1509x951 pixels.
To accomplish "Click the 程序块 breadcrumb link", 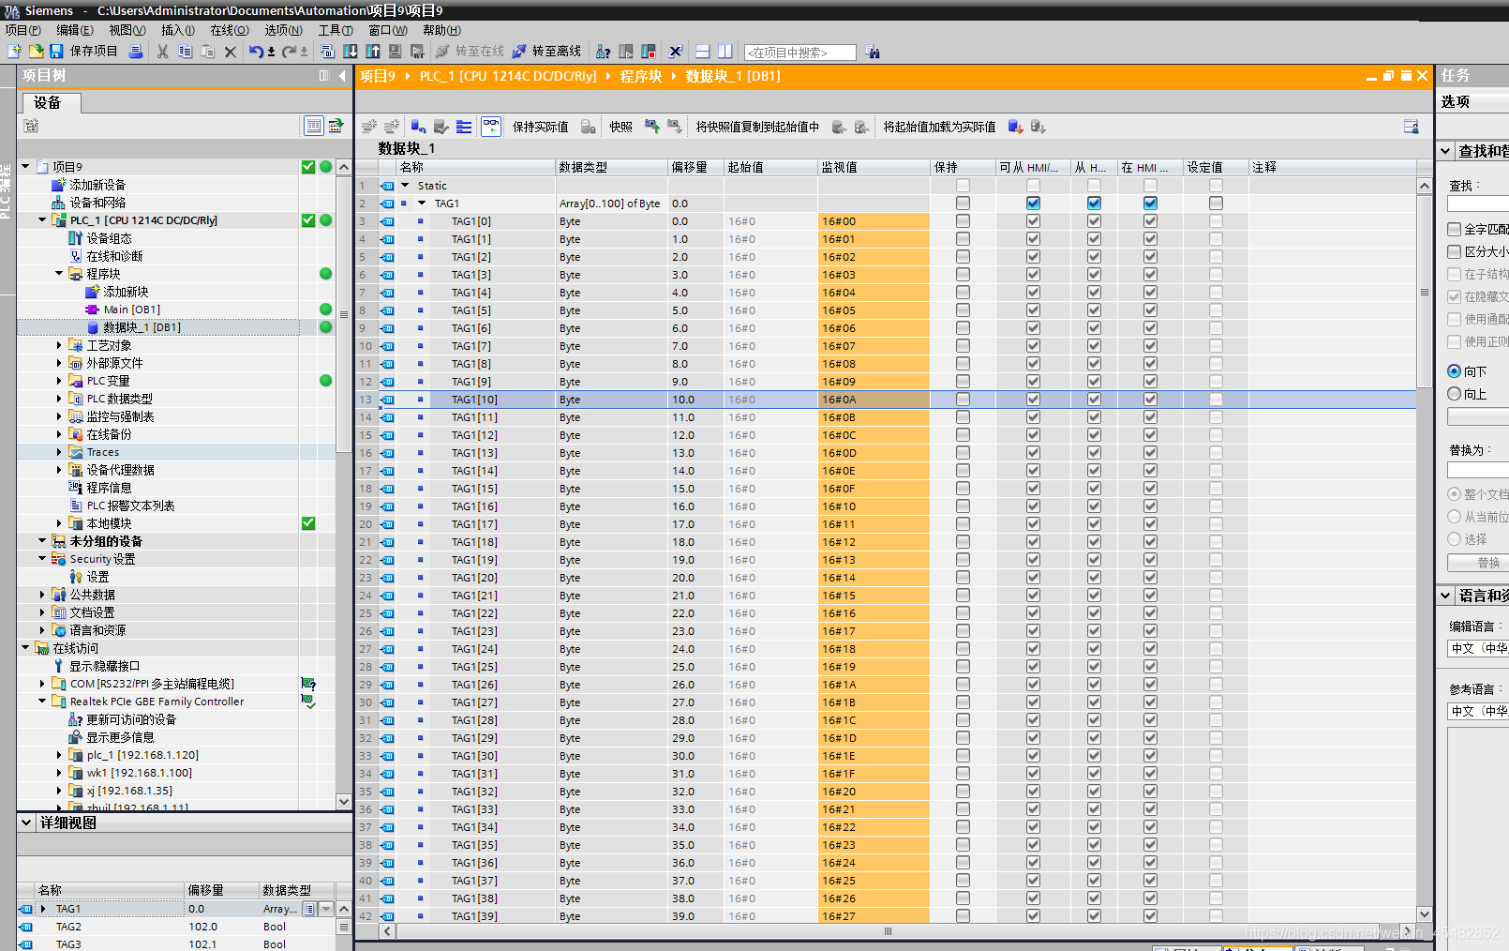I will (641, 76).
